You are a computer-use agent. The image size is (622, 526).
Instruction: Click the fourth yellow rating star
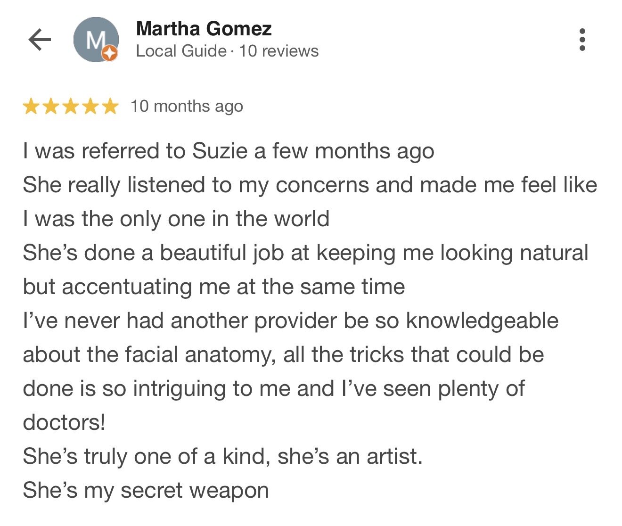(x=90, y=107)
